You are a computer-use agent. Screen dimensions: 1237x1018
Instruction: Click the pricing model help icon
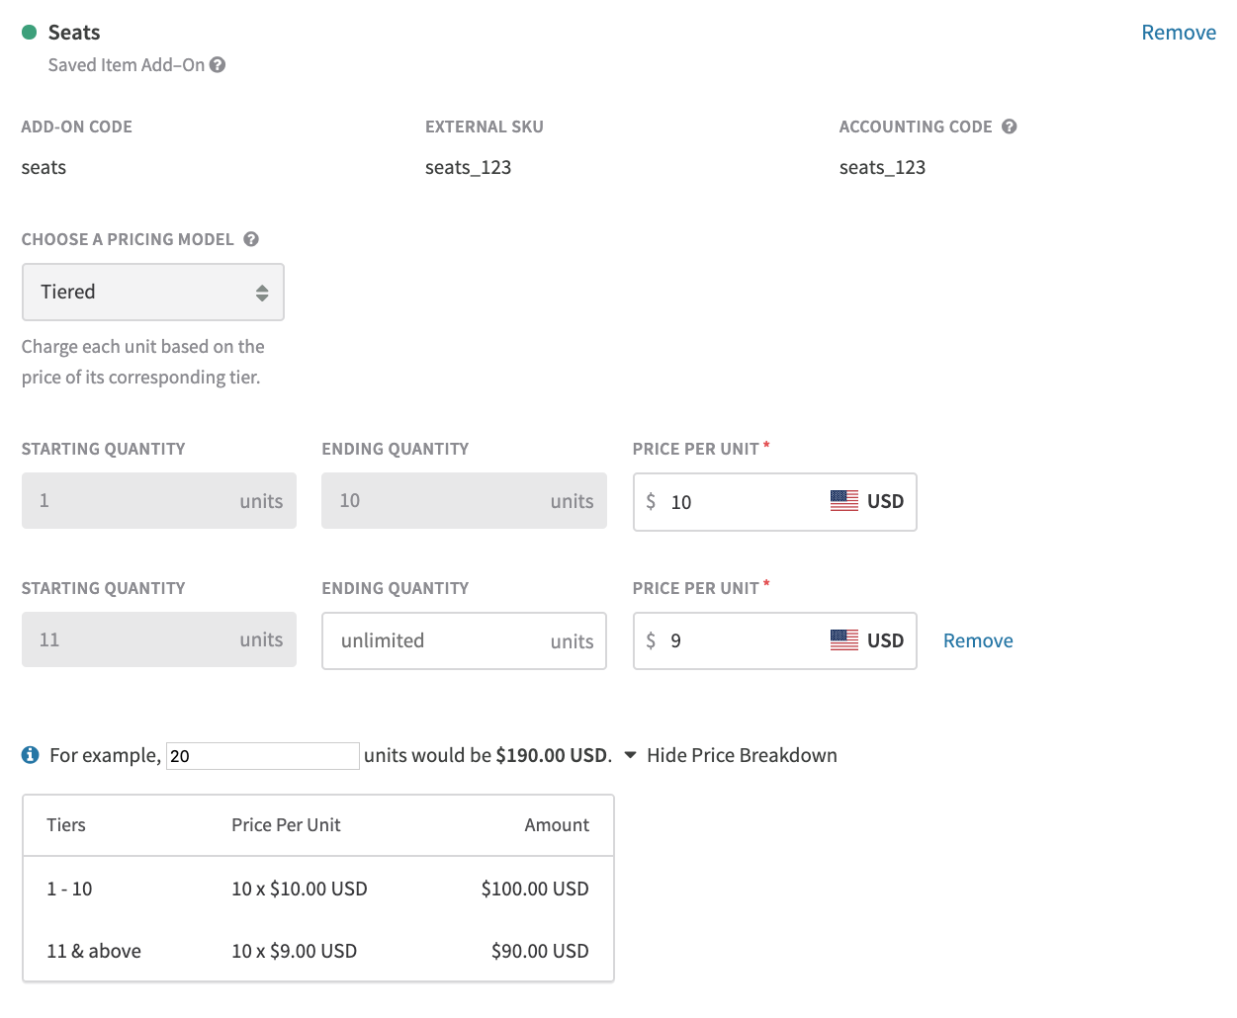point(251,239)
